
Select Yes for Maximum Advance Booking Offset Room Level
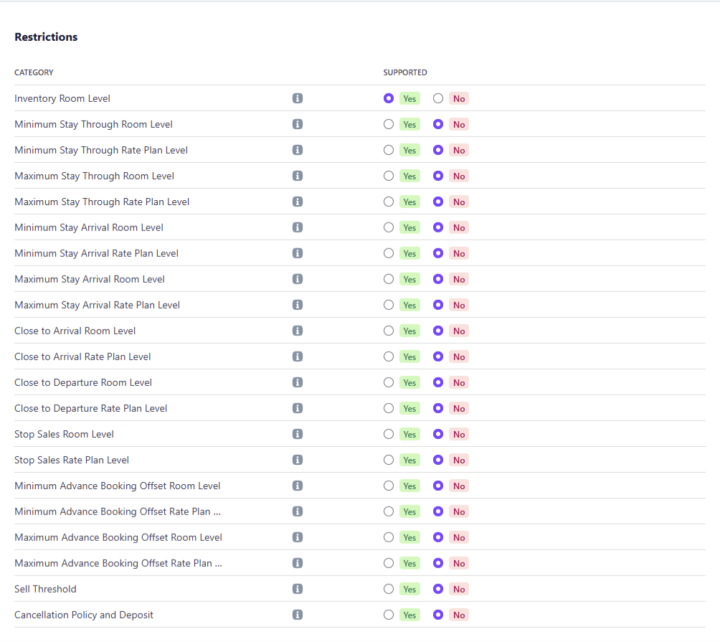[x=389, y=537]
